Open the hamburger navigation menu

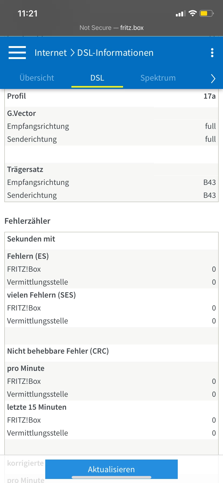(x=17, y=53)
